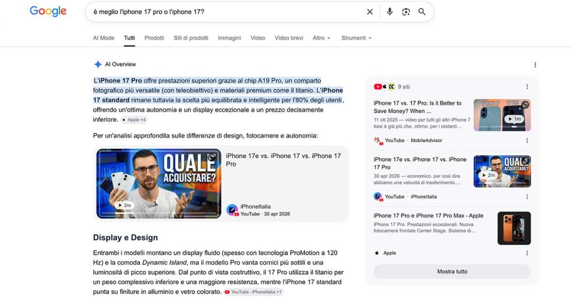Open AI Overview three-dot options menu
This screenshot has width=571, height=307.
(x=535, y=65)
